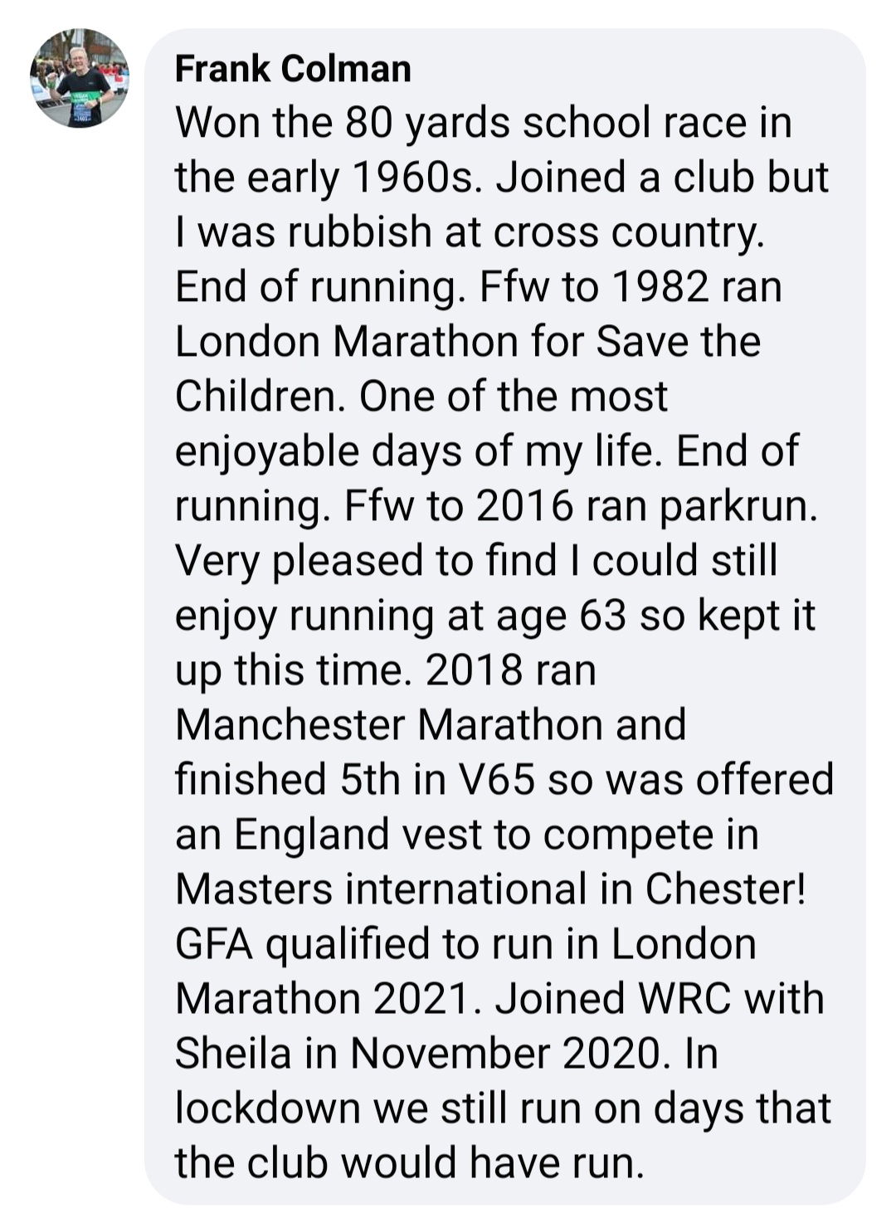Open the Frank Colman name link
The image size is (896, 1208).
(293, 69)
